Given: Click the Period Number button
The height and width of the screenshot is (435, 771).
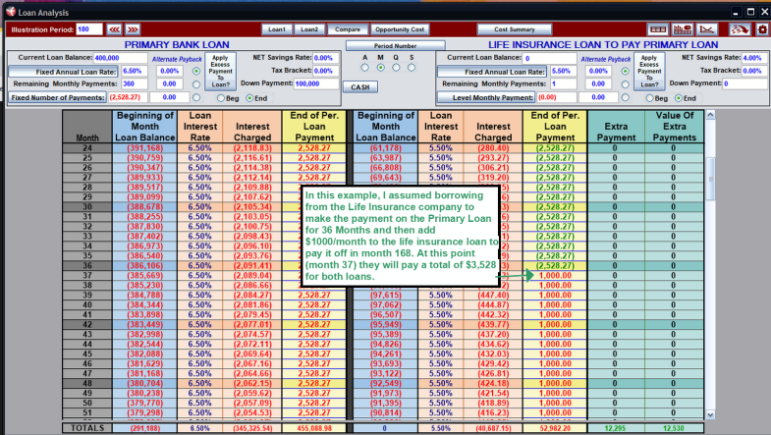Looking at the screenshot, I should (x=396, y=46).
